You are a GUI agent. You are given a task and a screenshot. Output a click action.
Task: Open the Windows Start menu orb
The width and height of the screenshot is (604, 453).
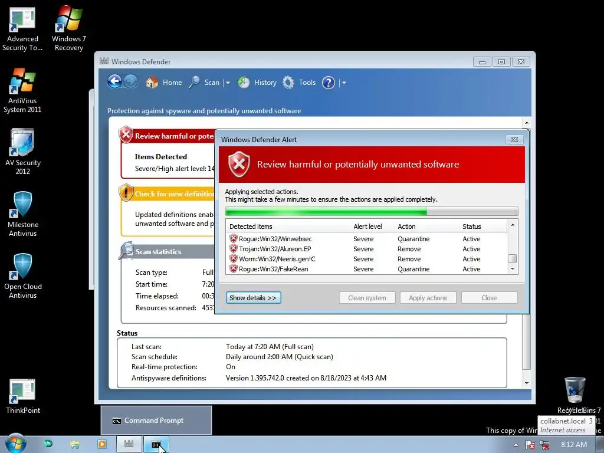(x=15, y=444)
